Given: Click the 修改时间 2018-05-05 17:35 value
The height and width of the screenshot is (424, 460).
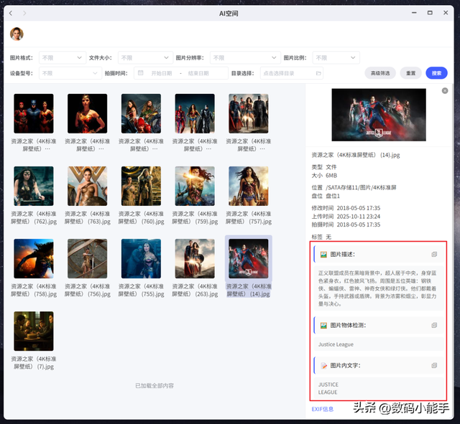Looking at the screenshot, I should [x=359, y=208].
